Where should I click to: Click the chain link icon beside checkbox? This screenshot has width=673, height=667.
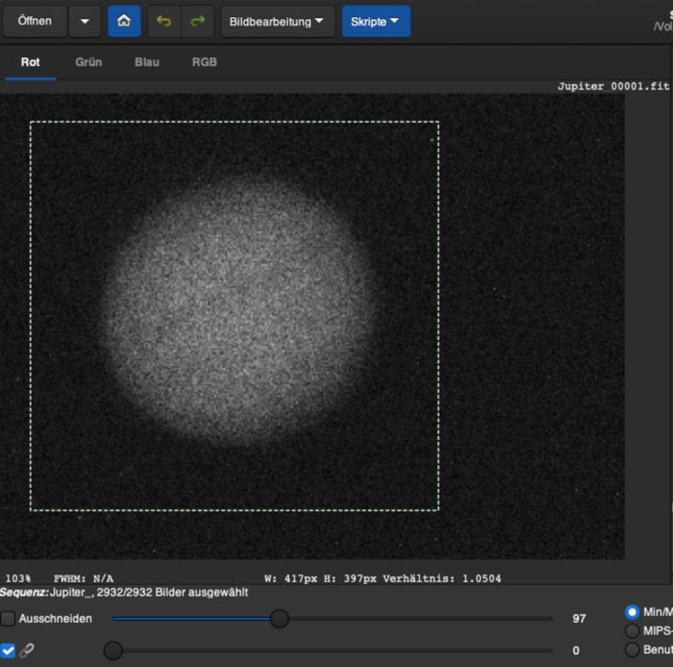pyautogui.click(x=27, y=651)
